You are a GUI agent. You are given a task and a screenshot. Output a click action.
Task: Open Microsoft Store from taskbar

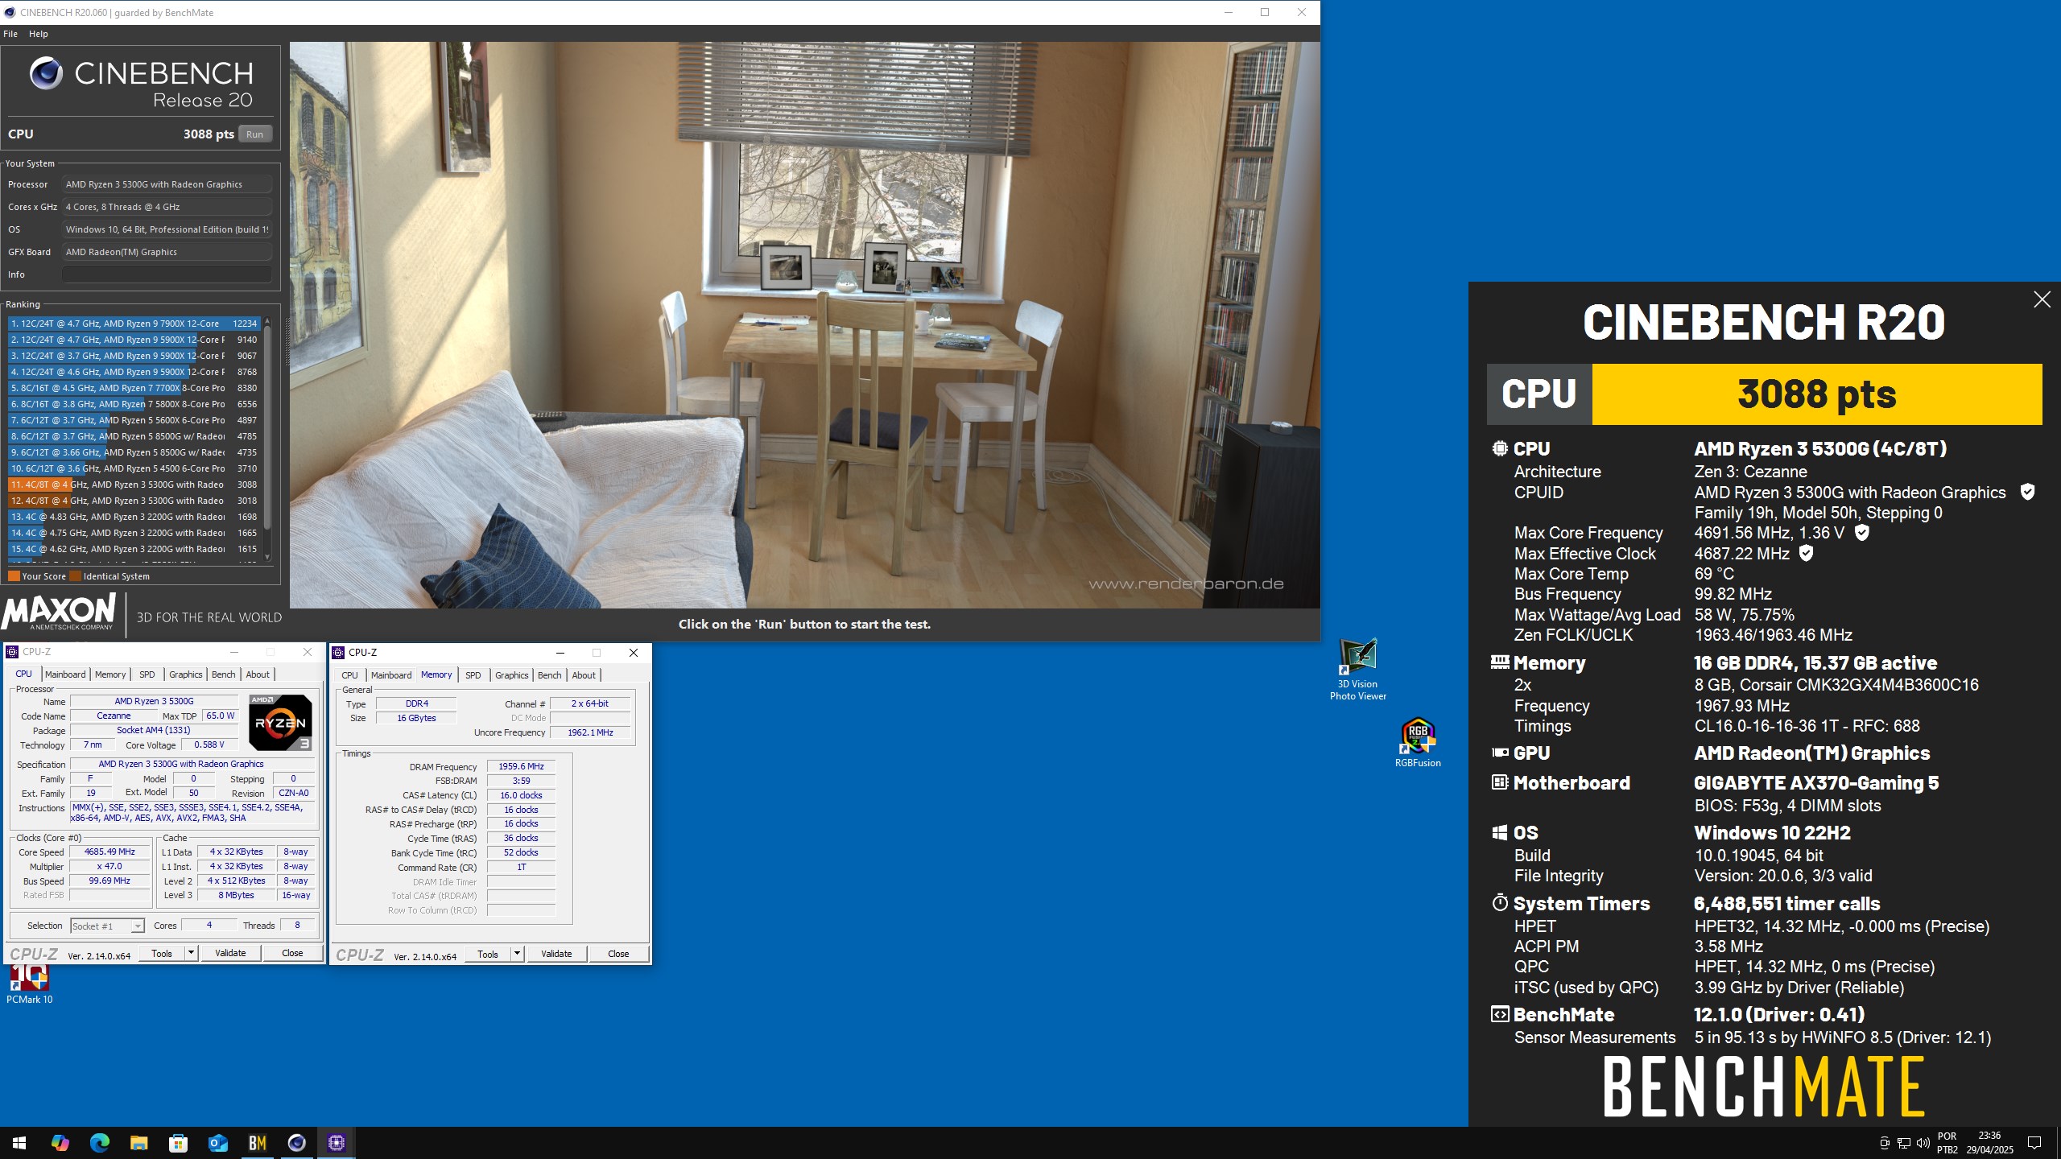(179, 1142)
